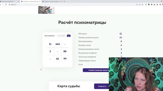Click the Метацикл label
Image resolution: width=163 pixels, height=91 pixels.
(x=83, y=34)
